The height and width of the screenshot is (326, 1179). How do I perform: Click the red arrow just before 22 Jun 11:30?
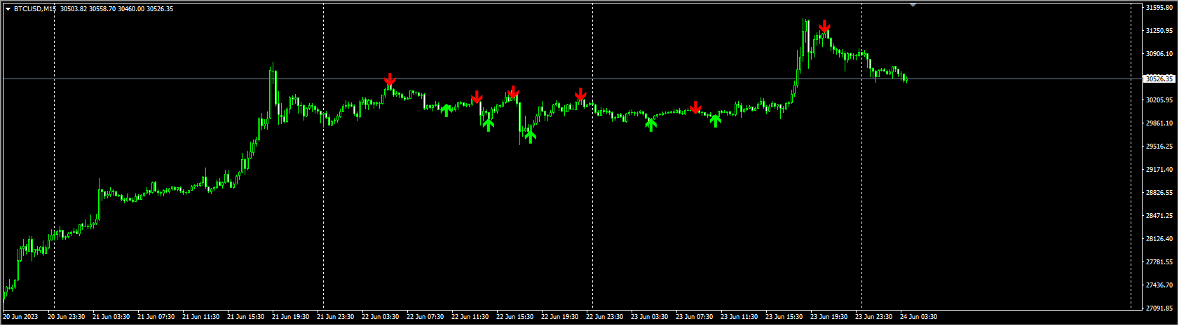[477, 96]
